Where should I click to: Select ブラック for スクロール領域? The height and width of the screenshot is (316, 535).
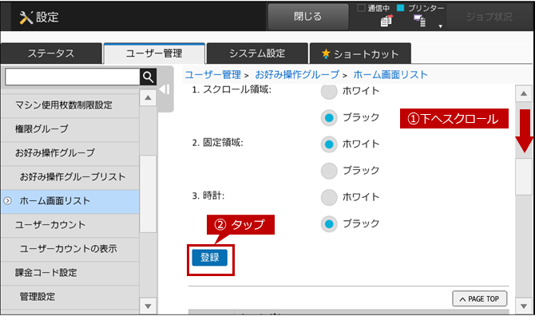[x=329, y=118]
